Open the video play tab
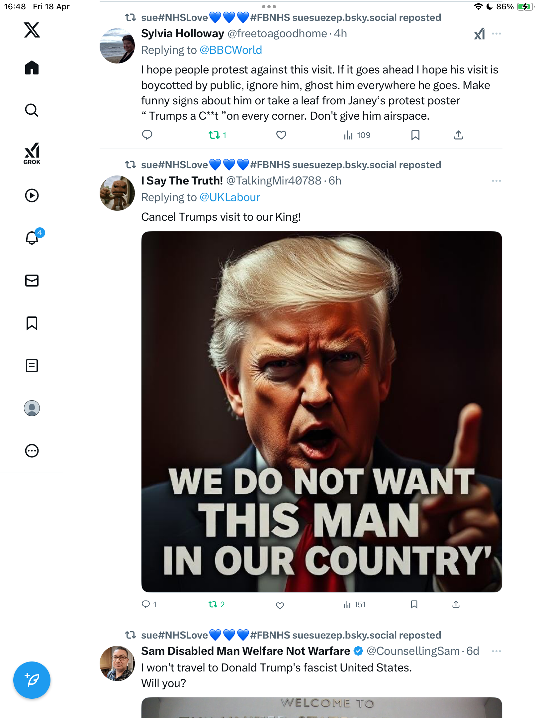538x718 pixels. click(32, 195)
